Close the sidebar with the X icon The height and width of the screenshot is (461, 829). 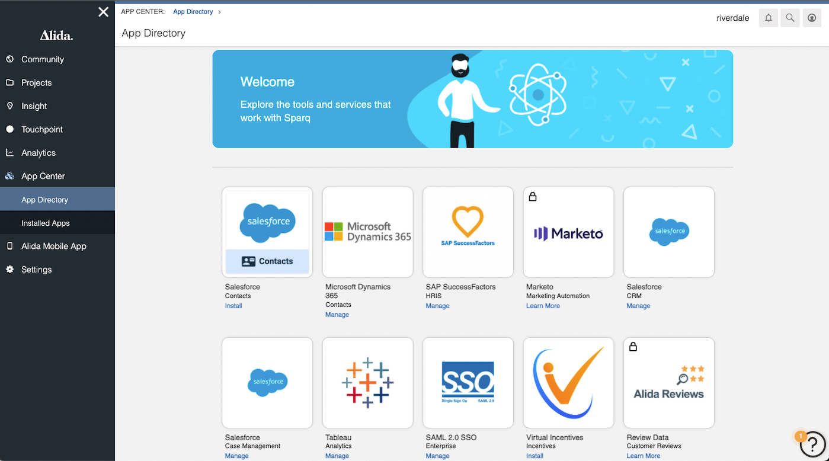(103, 12)
